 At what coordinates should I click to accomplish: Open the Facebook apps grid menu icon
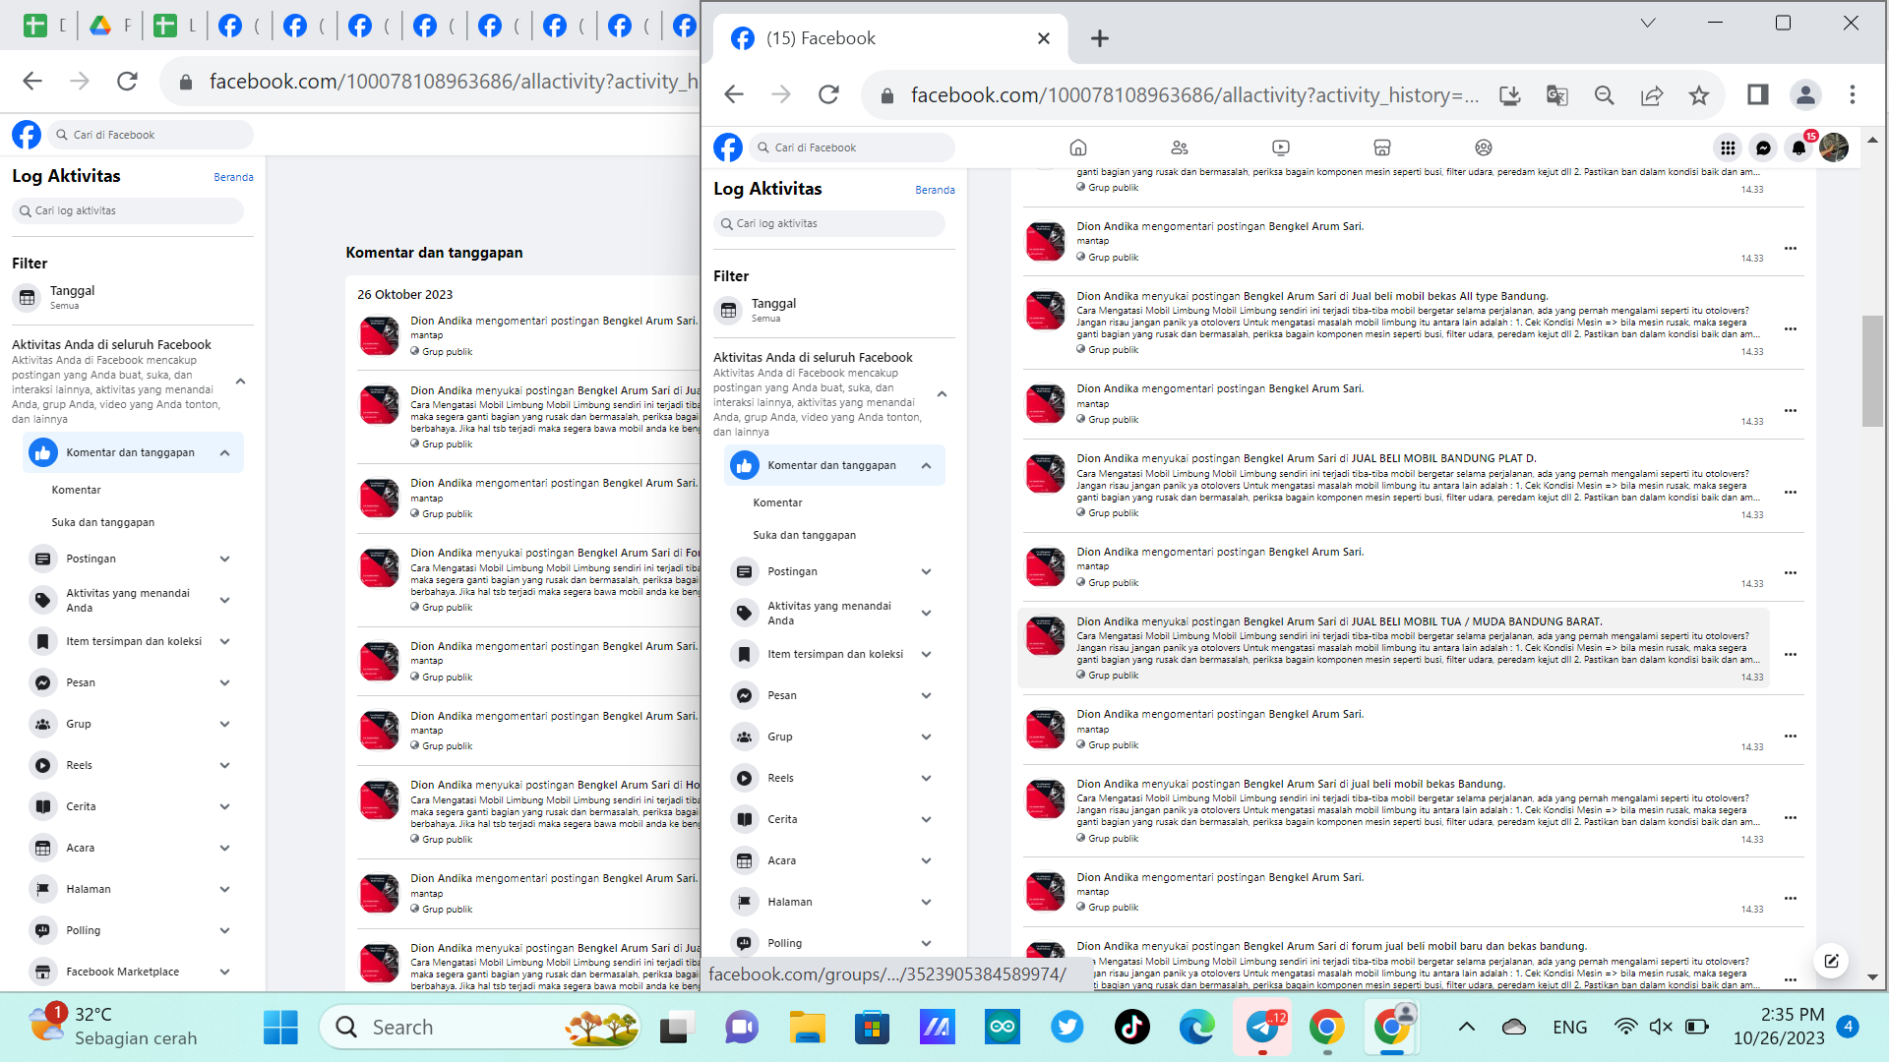pos(1728,147)
